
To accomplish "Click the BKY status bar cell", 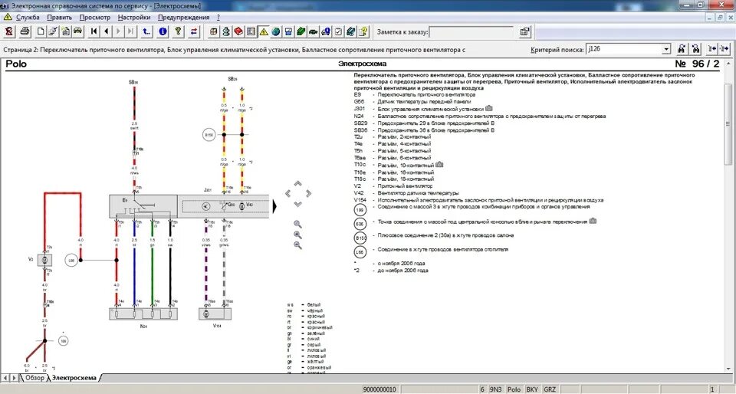I will pyautogui.click(x=532, y=389).
